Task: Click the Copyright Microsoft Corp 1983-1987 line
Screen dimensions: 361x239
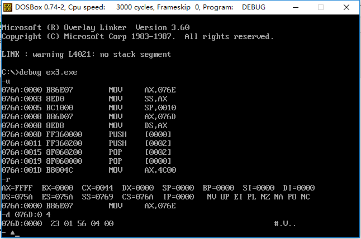Action: (137, 37)
